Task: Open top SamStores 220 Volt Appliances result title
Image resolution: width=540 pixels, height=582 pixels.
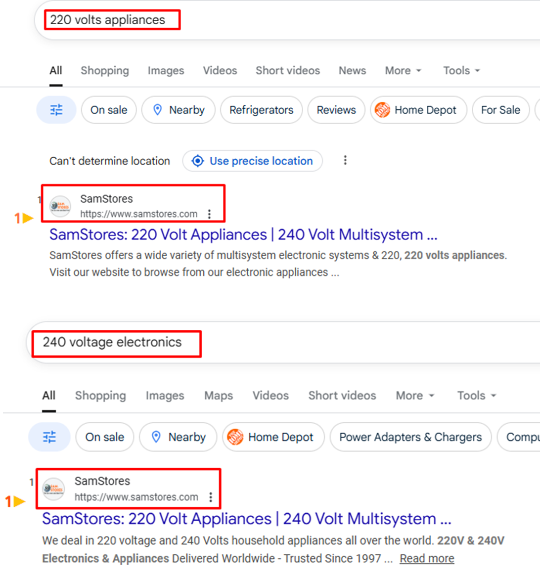Action: click(243, 234)
